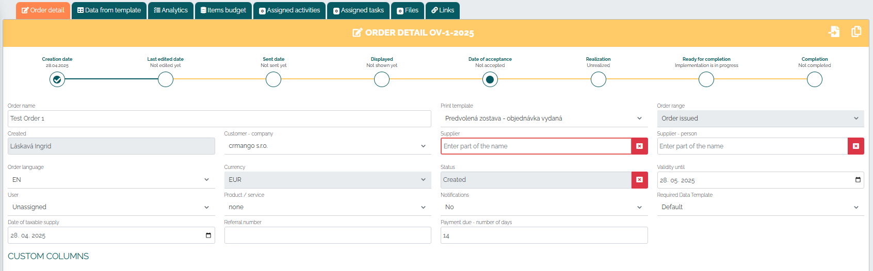Open the User dropdown showing Unassigned
Image resolution: width=873 pixels, height=271 pixels.
(111, 207)
